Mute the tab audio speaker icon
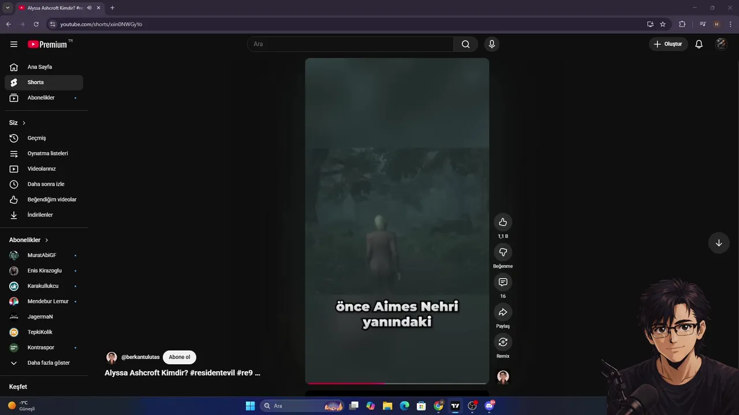Image resolution: width=739 pixels, height=415 pixels. point(89,8)
